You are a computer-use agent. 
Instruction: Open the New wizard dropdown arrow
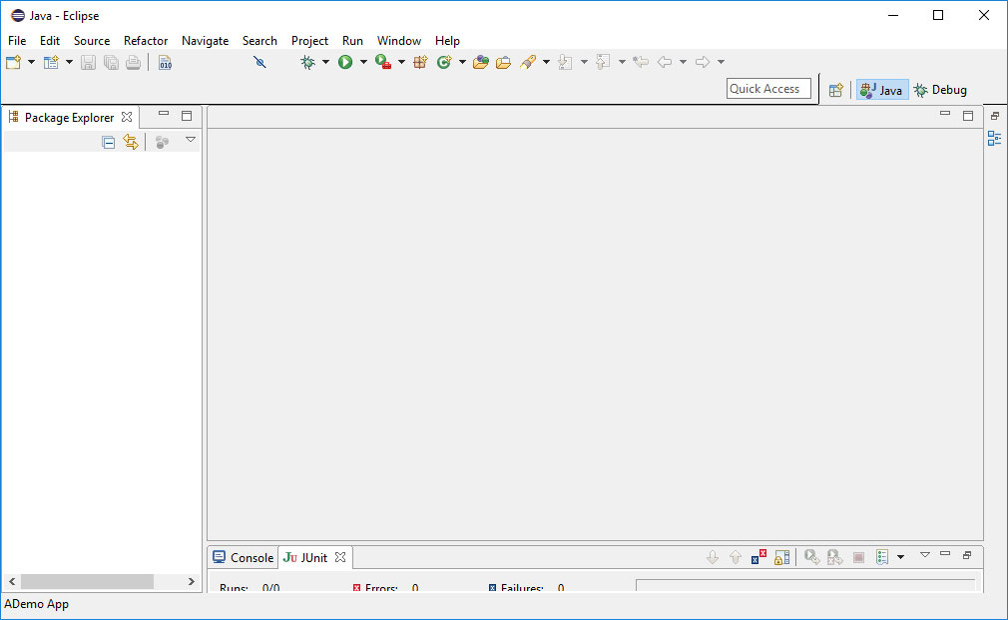[31, 61]
